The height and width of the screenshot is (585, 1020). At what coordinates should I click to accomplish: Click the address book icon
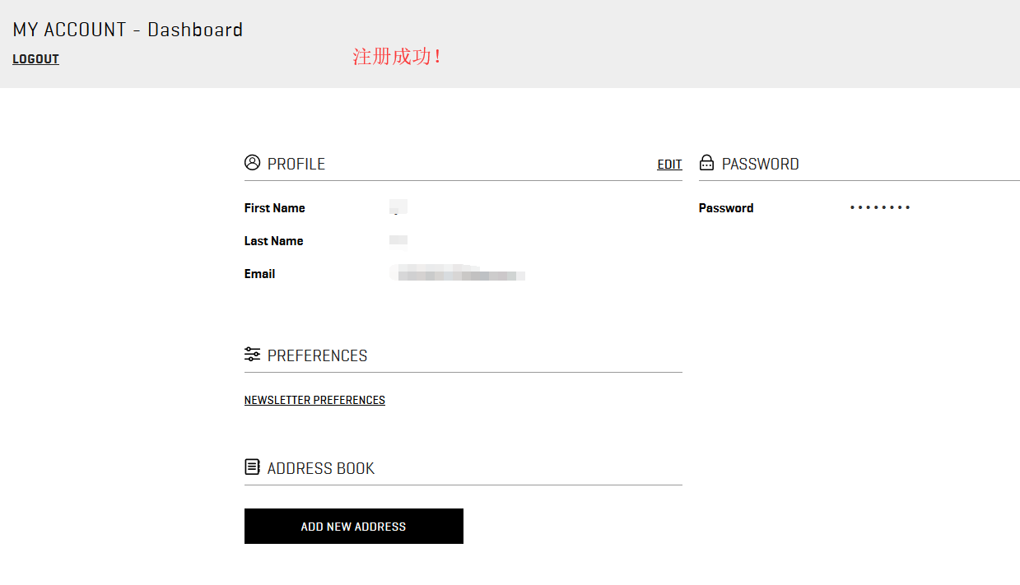point(252,467)
